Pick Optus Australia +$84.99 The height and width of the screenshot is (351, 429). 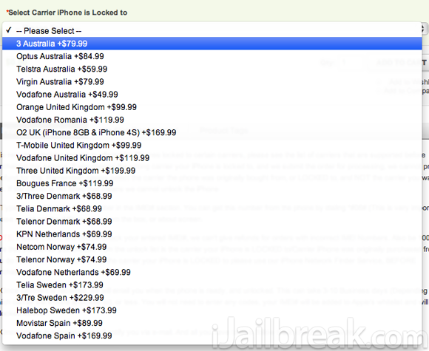point(212,56)
